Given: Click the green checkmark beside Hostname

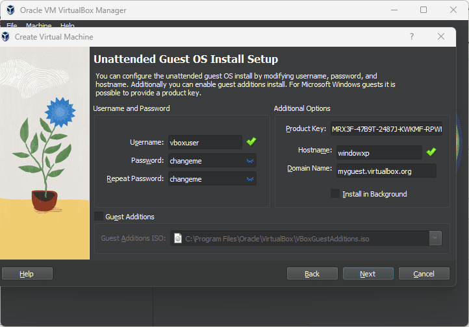Looking at the screenshot, I should [x=431, y=152].
